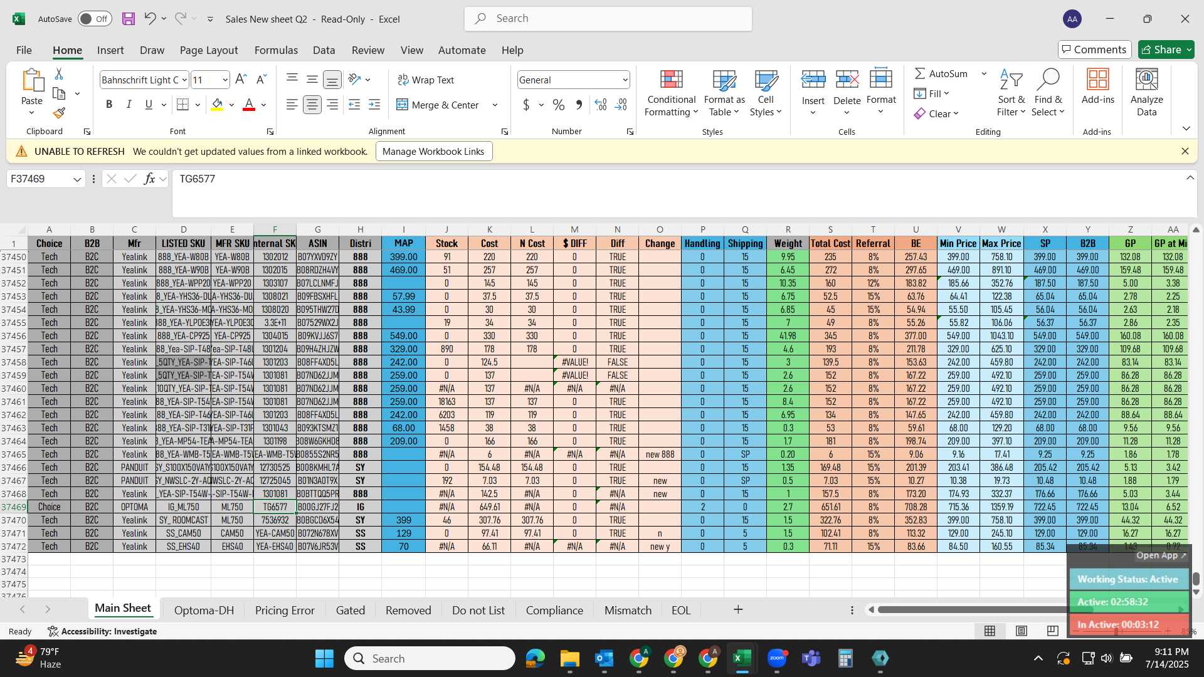The height and width of the screenshot is (677, 1204).
Task: Apply Comma Style format
Action: (x=579, y=105)
